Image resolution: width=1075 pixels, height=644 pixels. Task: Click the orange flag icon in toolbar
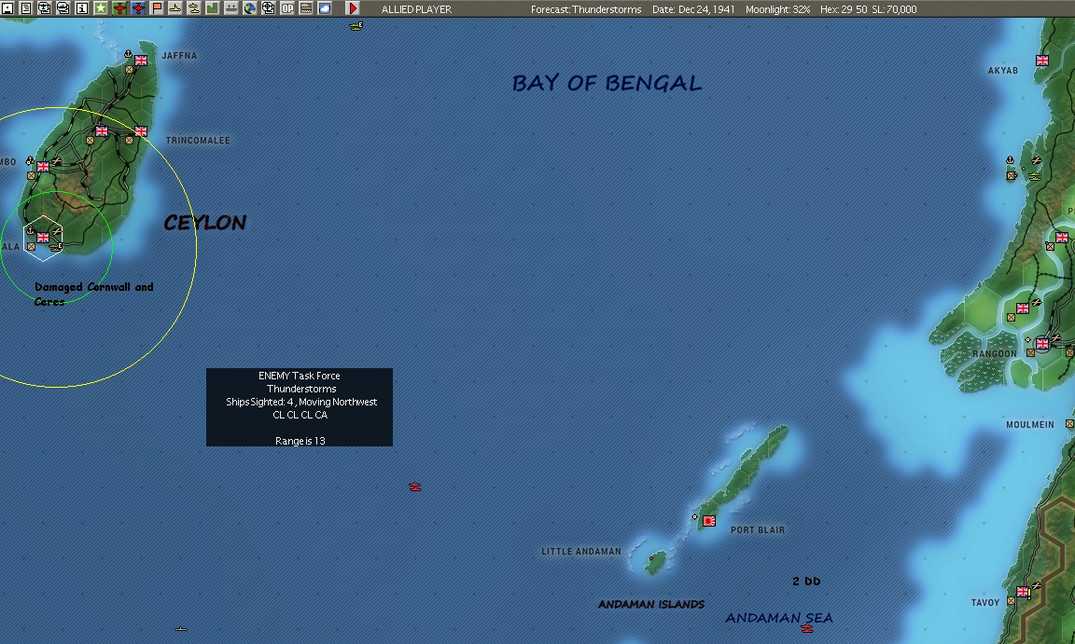pos(157,8)
